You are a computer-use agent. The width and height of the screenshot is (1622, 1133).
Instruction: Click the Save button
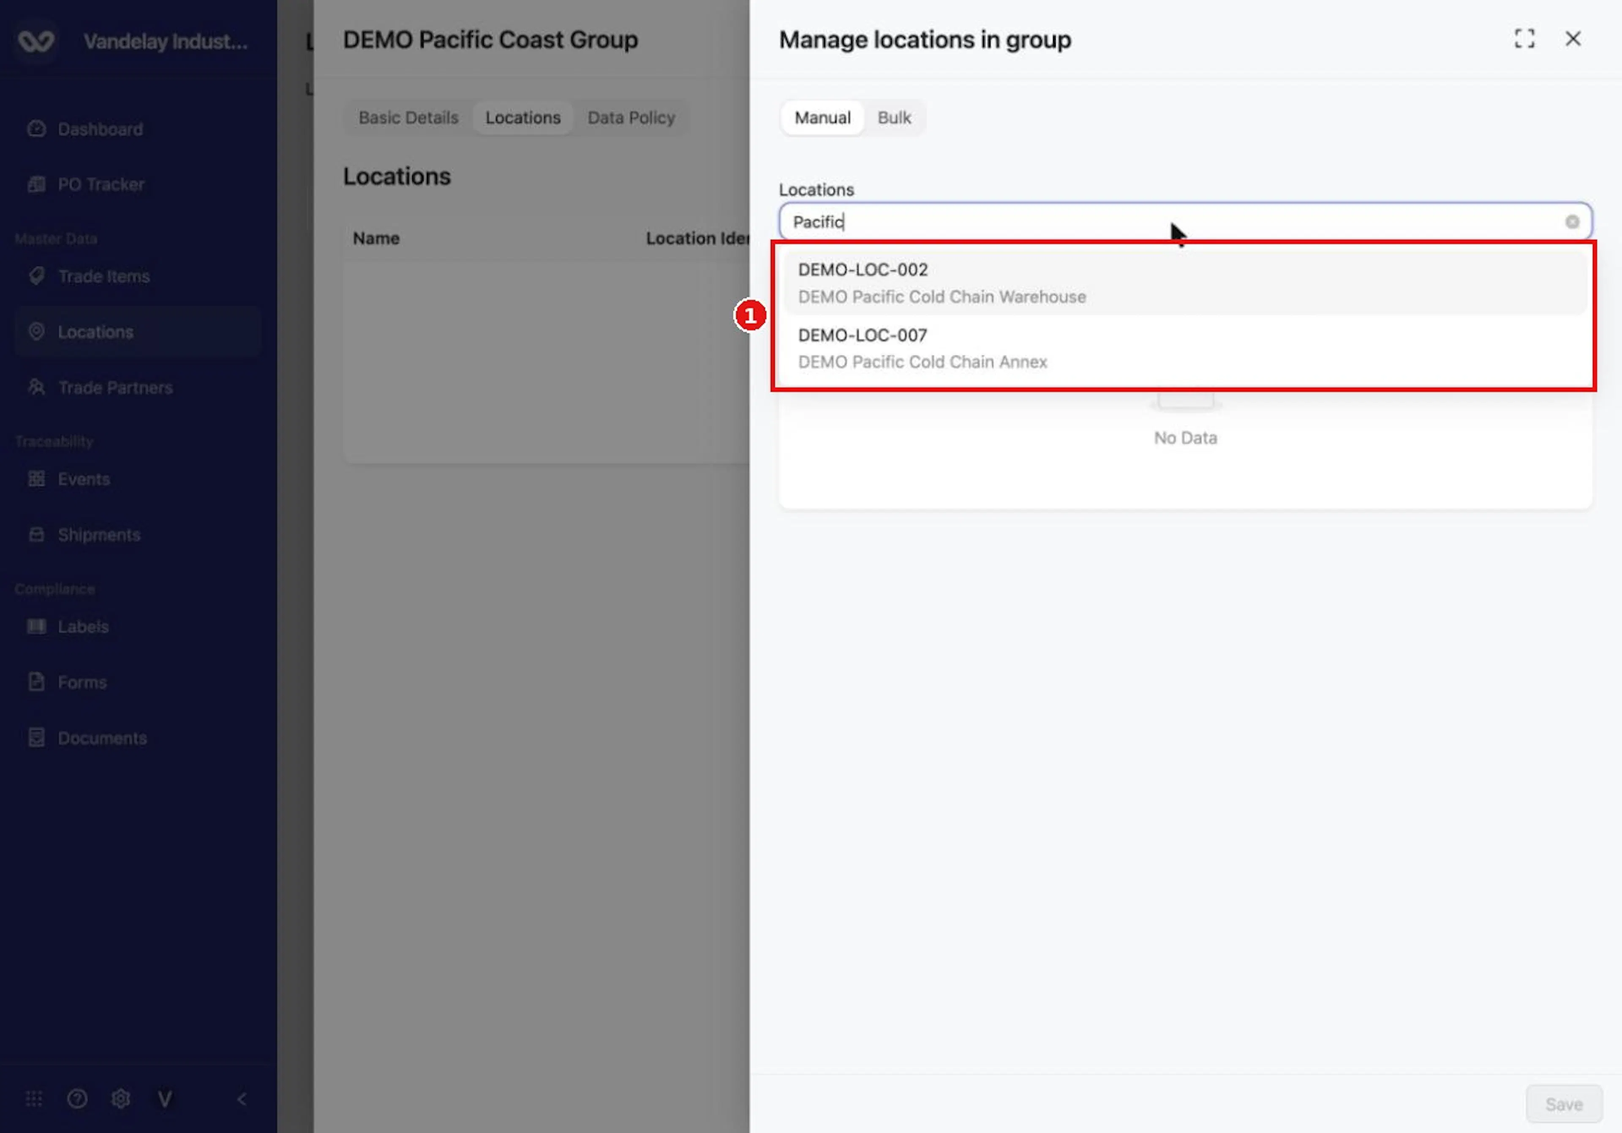[x=1563, y=1104]
